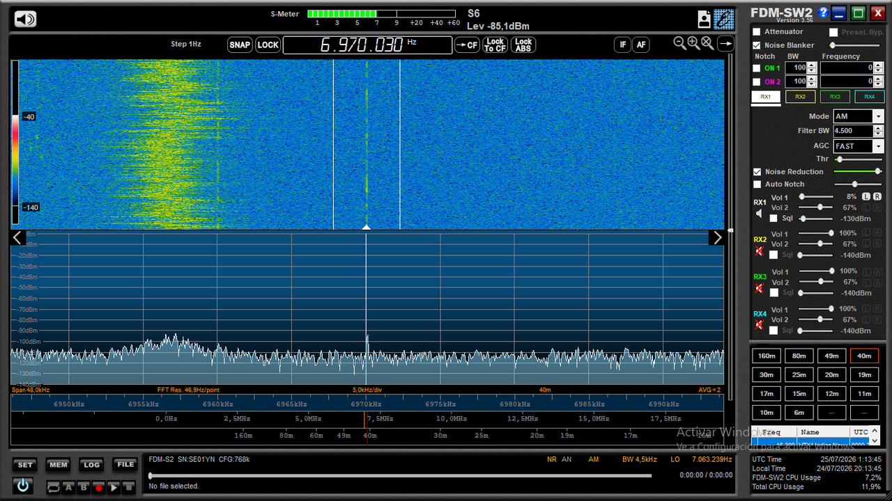Screen dimensions: 892x501
Task: Uncheck the Noise Reduction checkbox
Action: point(757,172)
